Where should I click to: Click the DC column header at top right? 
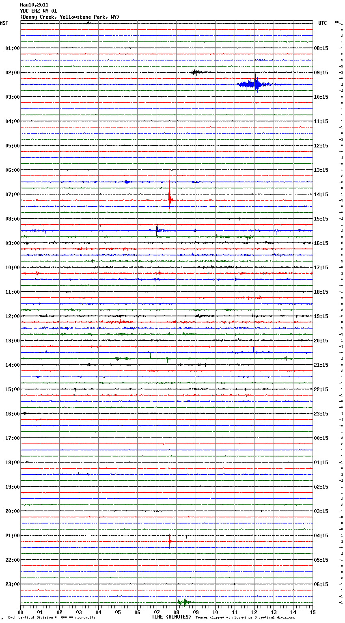[337, 22]
